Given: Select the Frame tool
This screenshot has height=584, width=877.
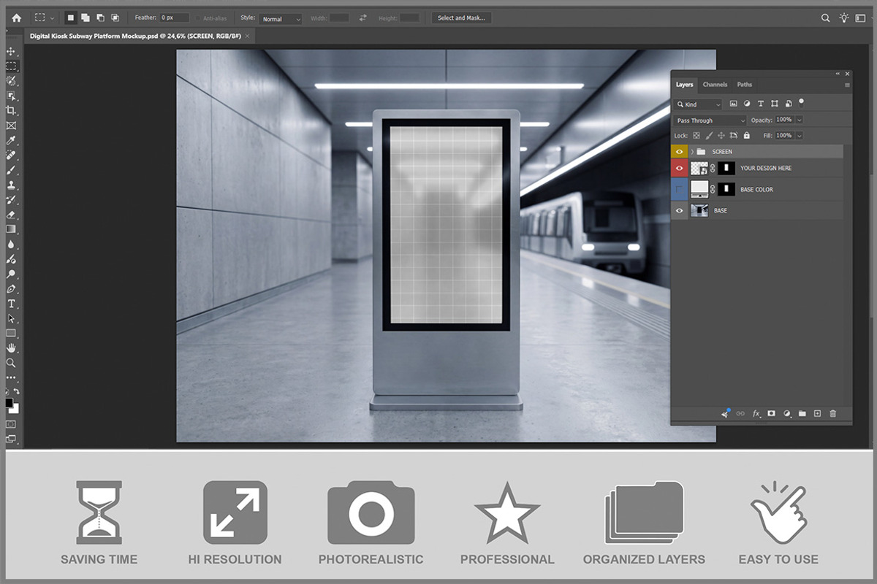Looking at the screenshot, I should tap(11, 126).
